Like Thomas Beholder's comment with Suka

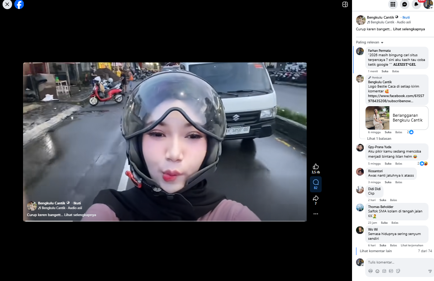pyautogui.click(x=384, y=223)
